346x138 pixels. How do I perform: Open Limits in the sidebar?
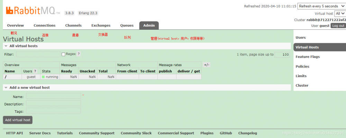click(301, 76)
